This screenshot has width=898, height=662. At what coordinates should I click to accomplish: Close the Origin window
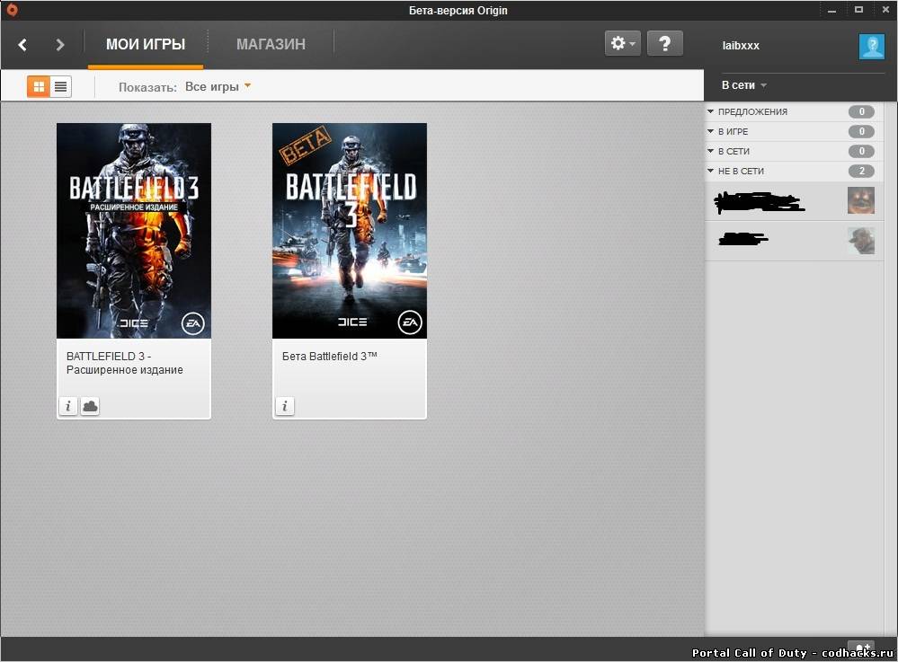tap(885, 10)
